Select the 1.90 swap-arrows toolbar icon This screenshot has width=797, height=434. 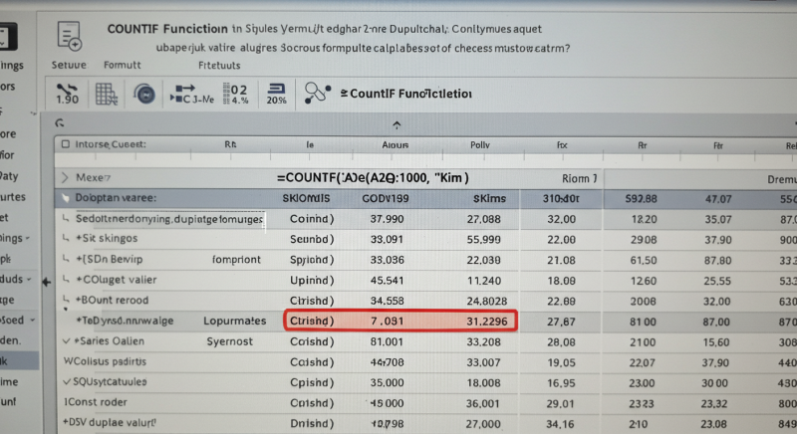67,94
